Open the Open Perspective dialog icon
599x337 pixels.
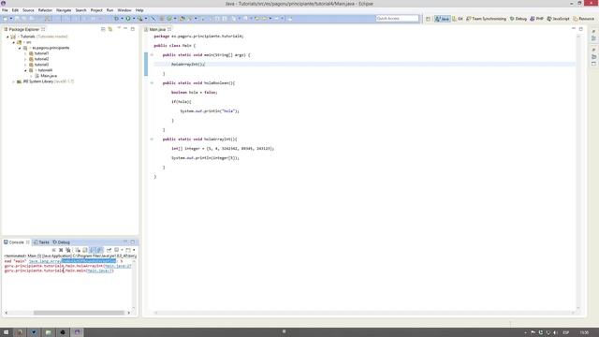tap(428, 19)
